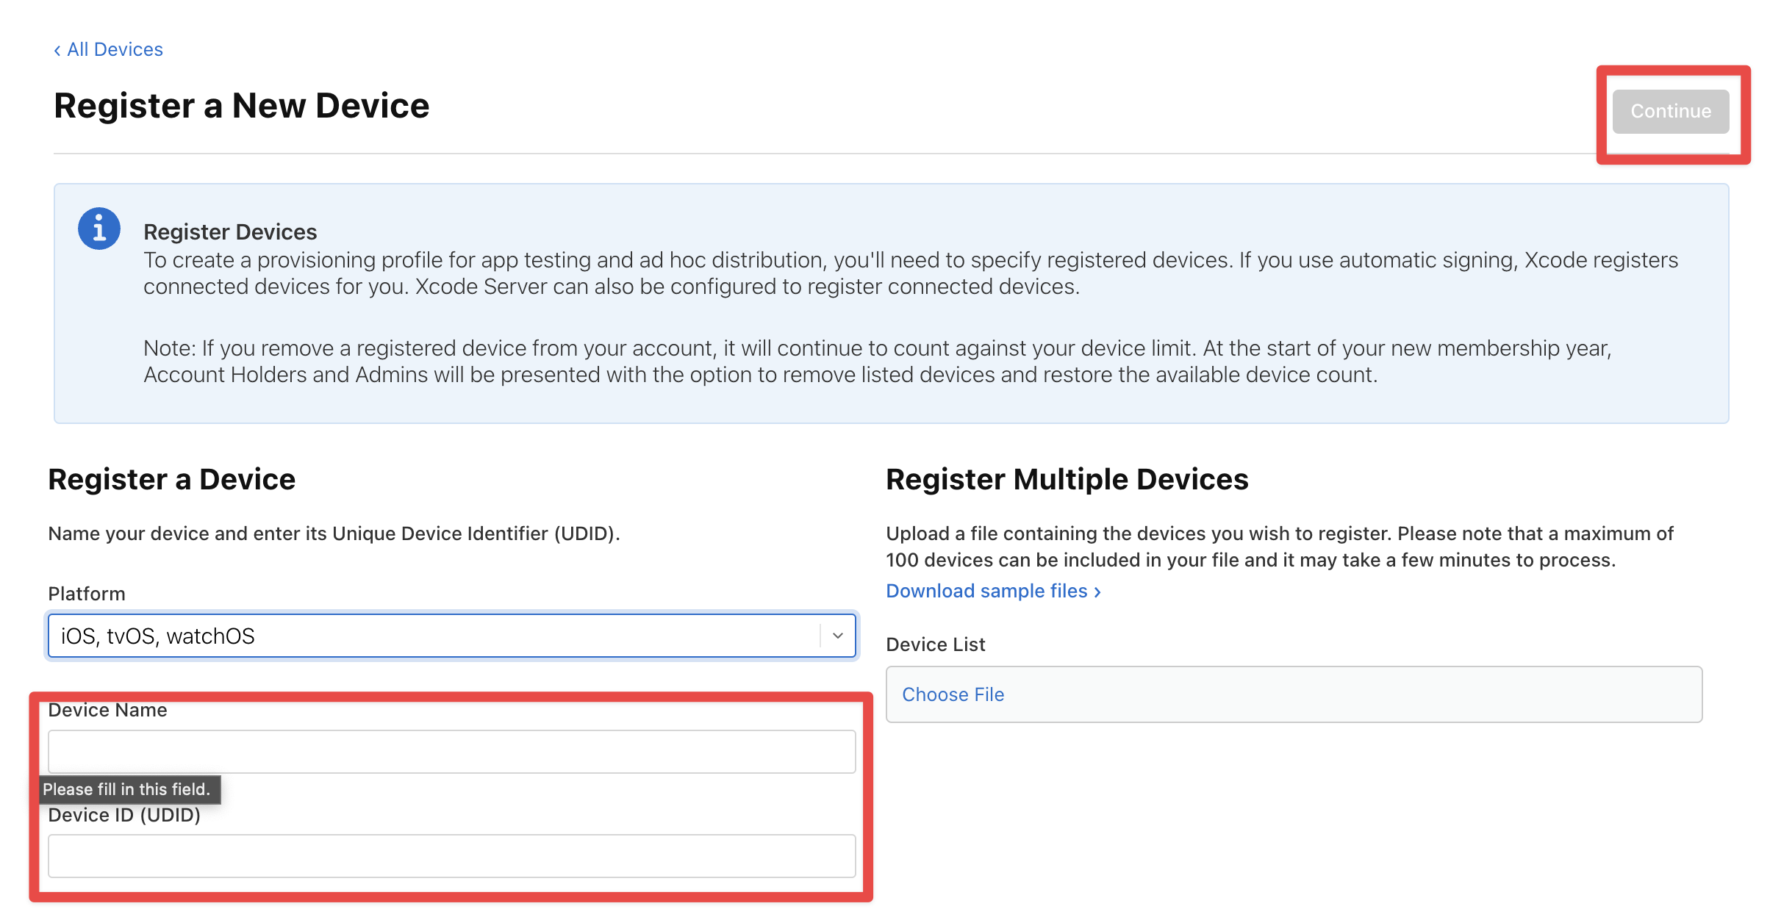Click the Device ID (UDID) input field
Viewport: 1770px width, 920px height.
click(x=451, y=855)
